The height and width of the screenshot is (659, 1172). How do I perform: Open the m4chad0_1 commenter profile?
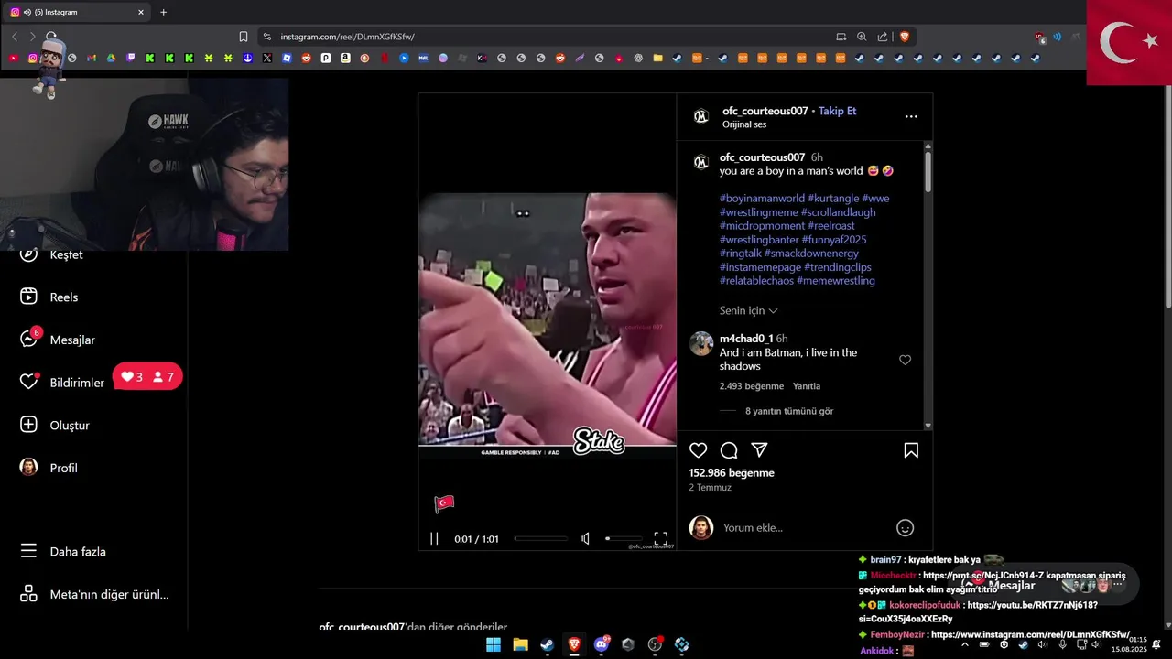point(746,339)
